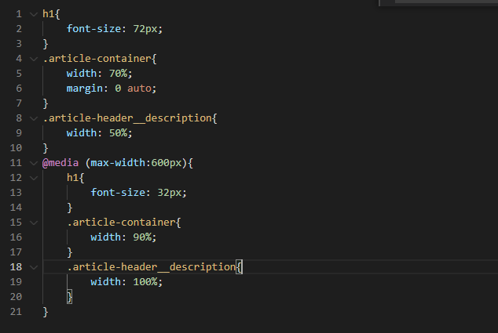The height and width of the screenshot is (333, 498).
Task: Click the 70% width value
Action: click(118, 74)
